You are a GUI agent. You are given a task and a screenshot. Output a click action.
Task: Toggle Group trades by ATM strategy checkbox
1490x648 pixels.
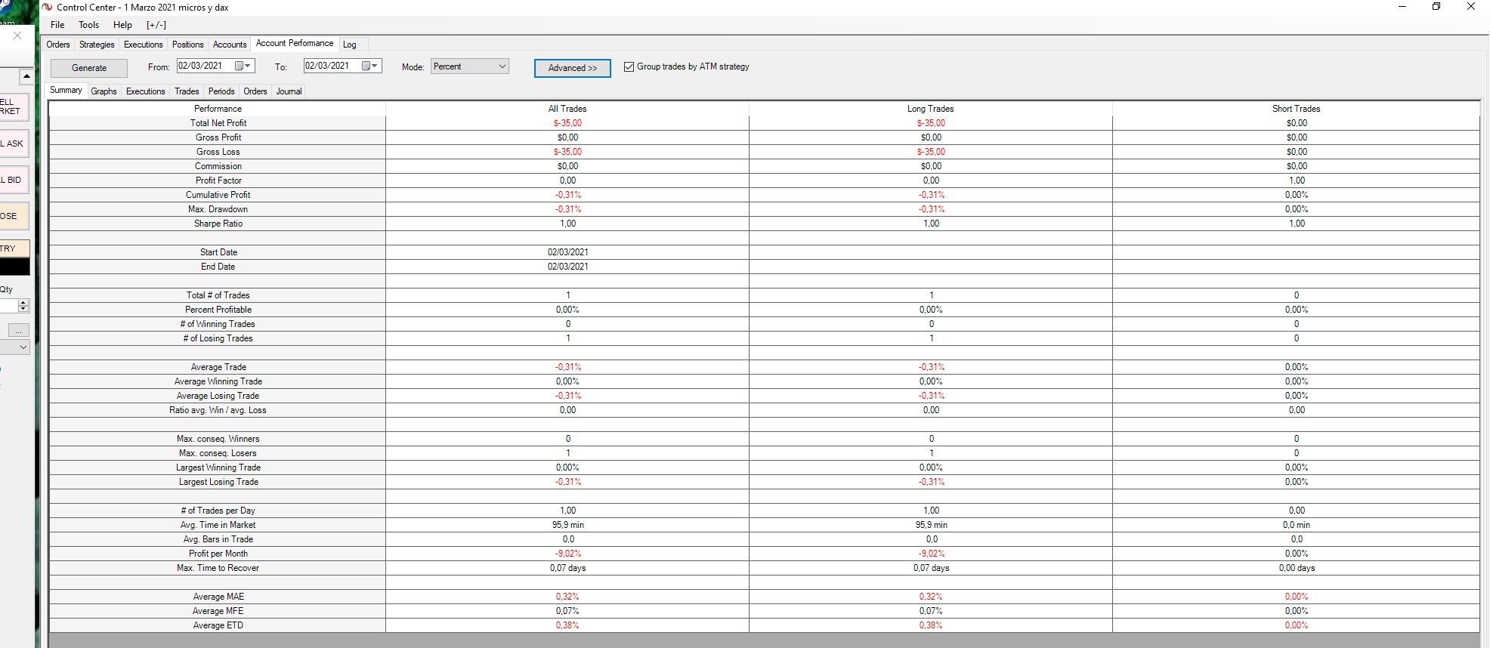click(x=629, y=66)
